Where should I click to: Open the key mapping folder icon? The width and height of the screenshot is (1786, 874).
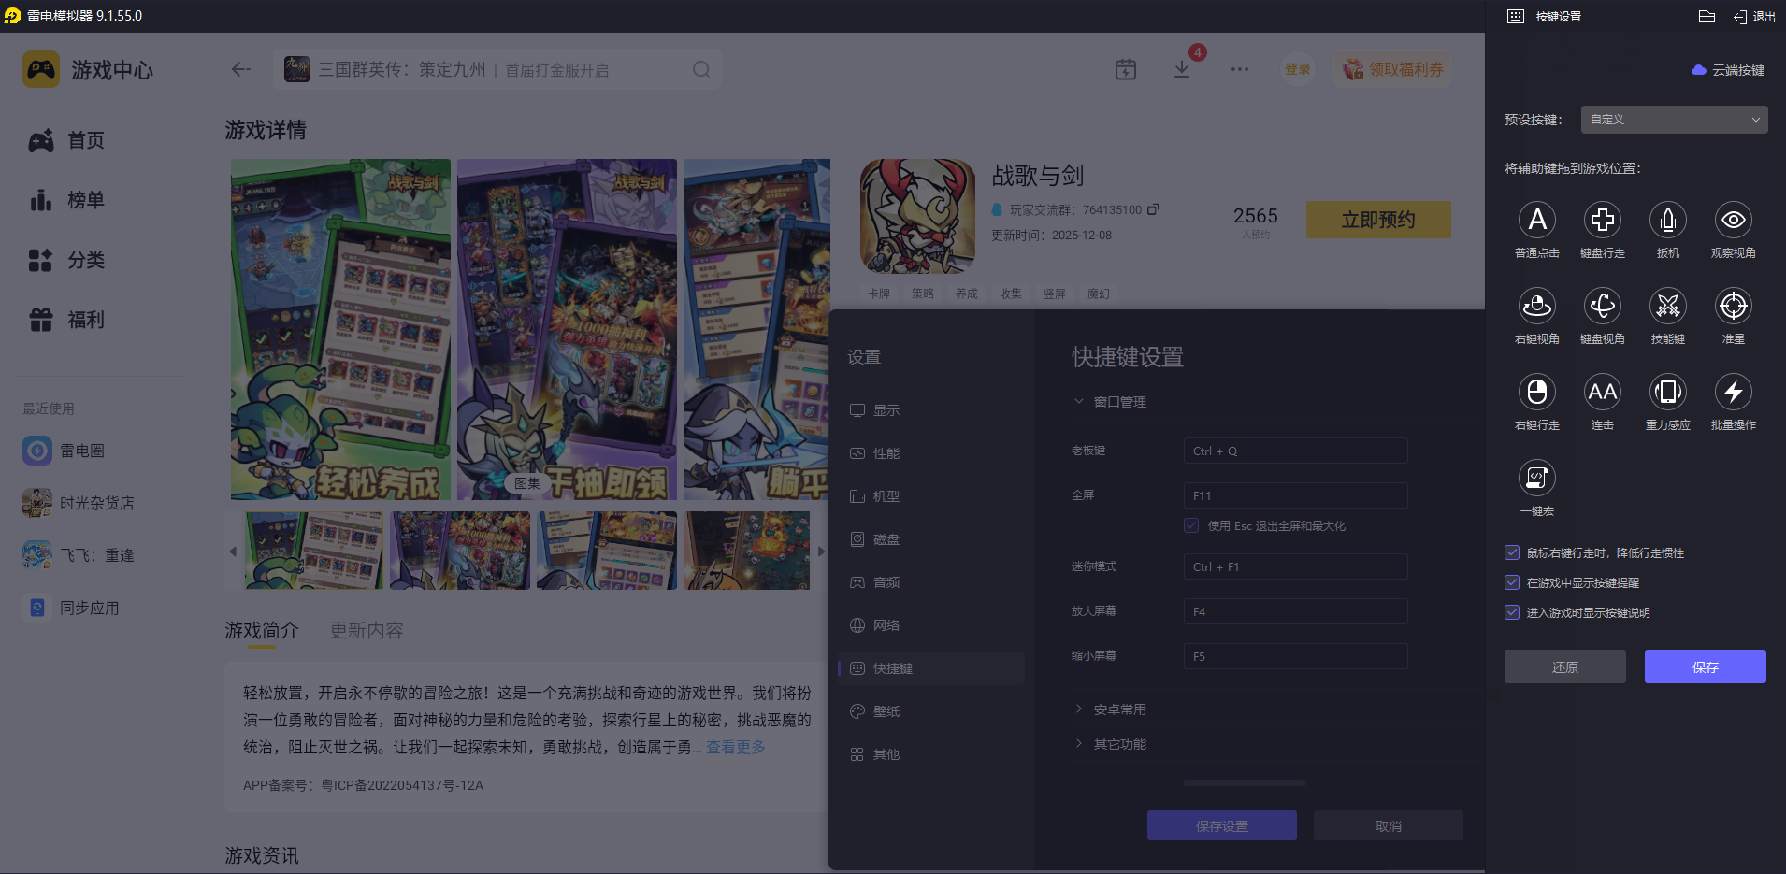[x=1707, y=16]
